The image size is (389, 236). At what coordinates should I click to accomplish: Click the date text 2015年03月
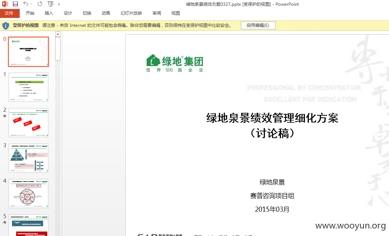point(272,209)
